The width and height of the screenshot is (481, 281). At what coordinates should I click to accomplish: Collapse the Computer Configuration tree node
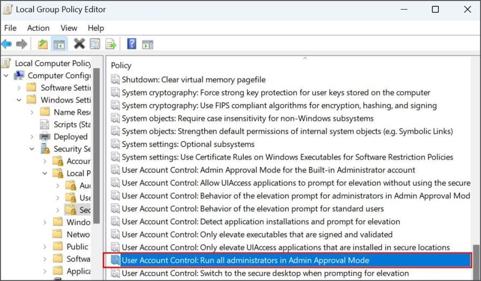click(x=6, y=75)
